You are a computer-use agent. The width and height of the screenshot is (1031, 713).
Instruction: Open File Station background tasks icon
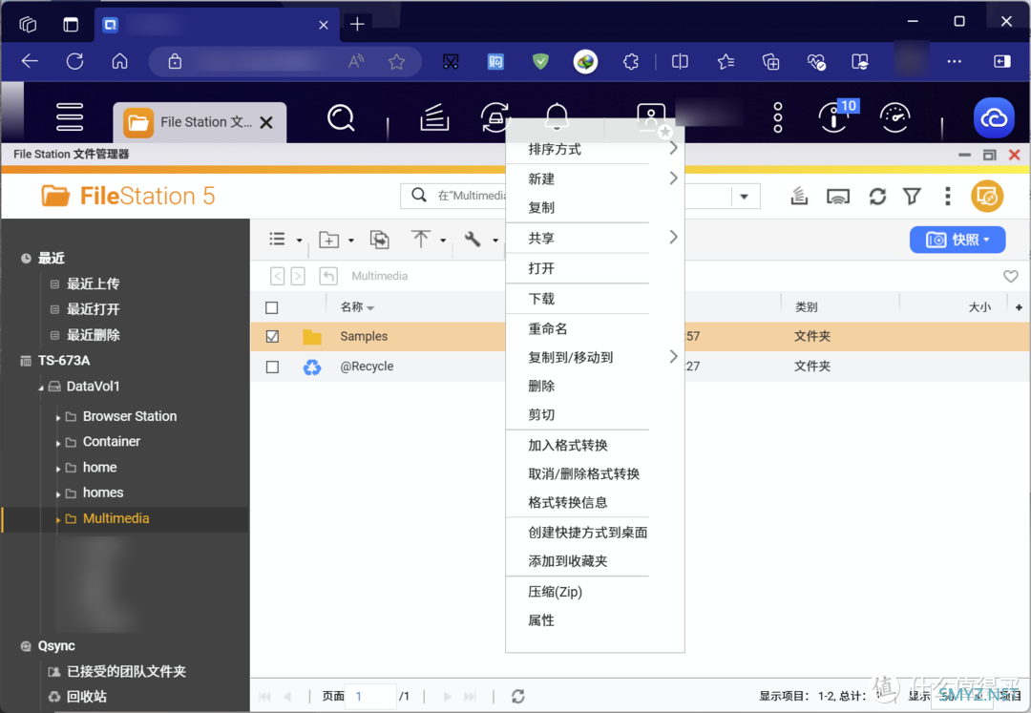point(799,196)
